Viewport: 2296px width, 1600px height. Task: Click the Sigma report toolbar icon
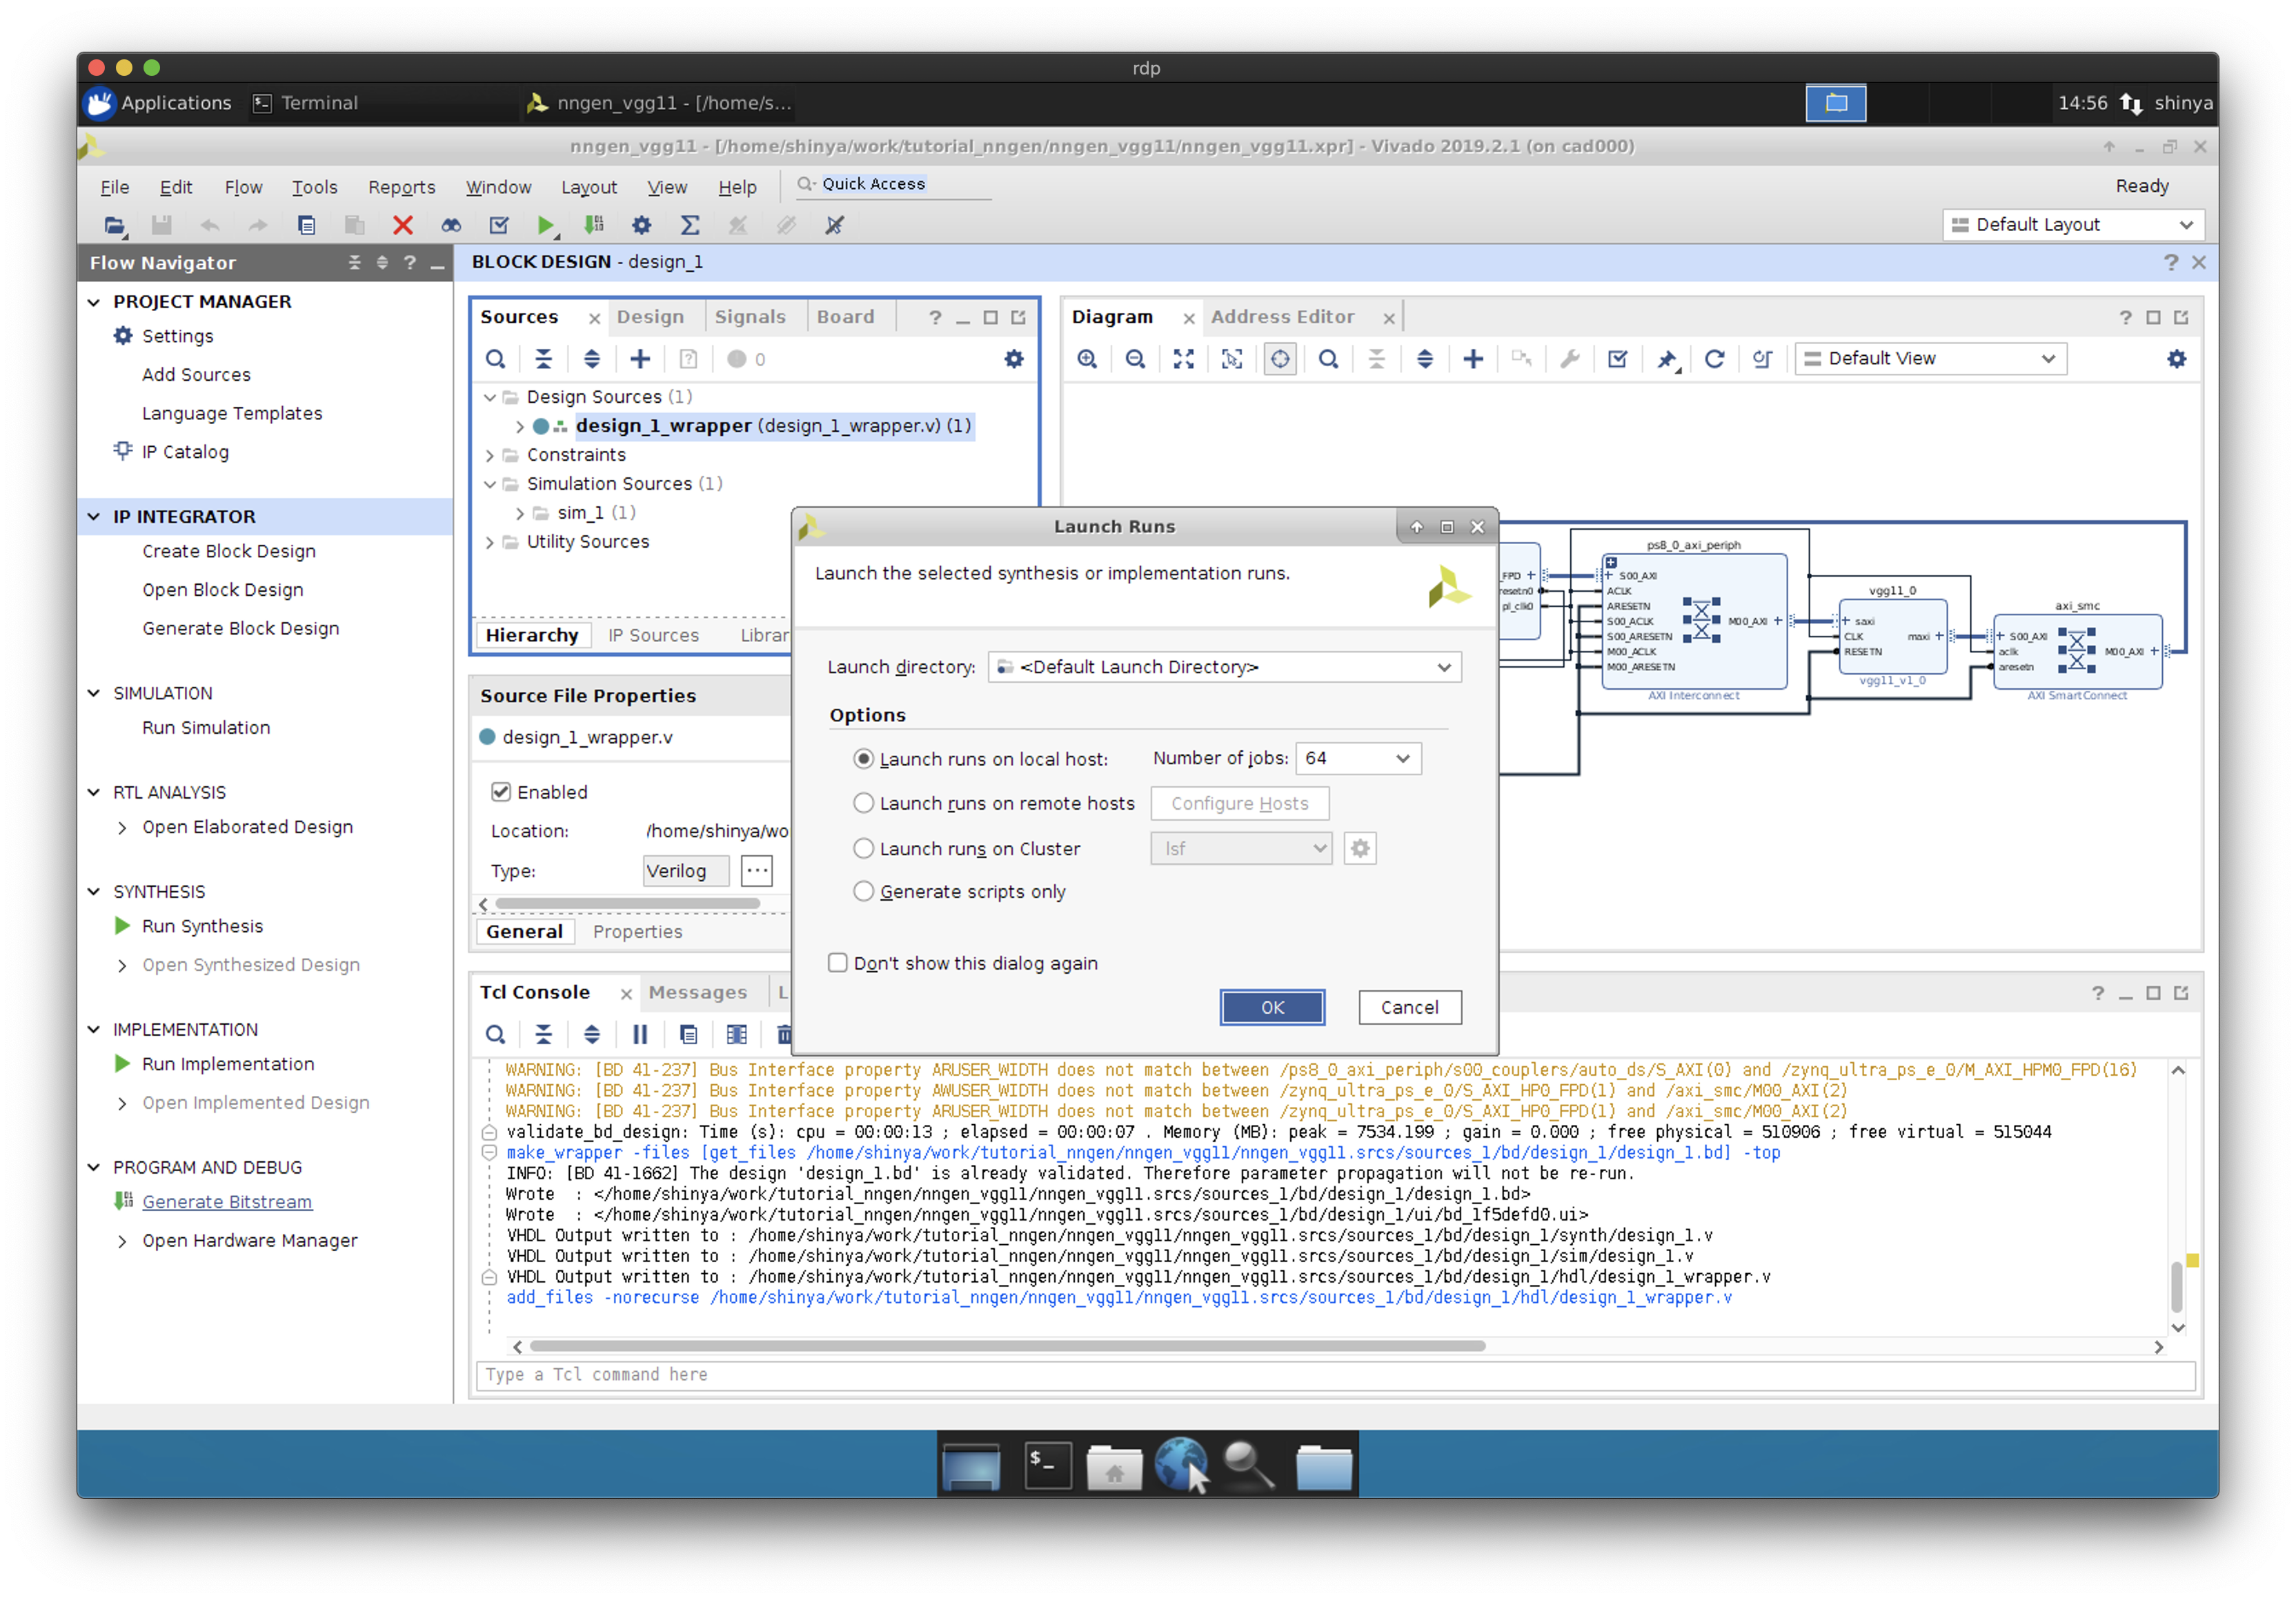click(690, 226)
